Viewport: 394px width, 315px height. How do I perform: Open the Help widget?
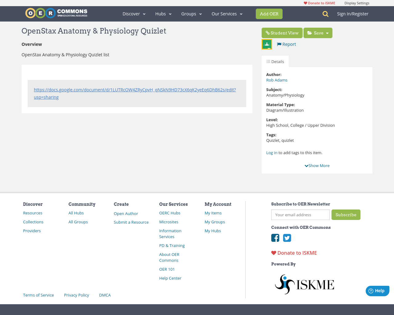point(377,291)
